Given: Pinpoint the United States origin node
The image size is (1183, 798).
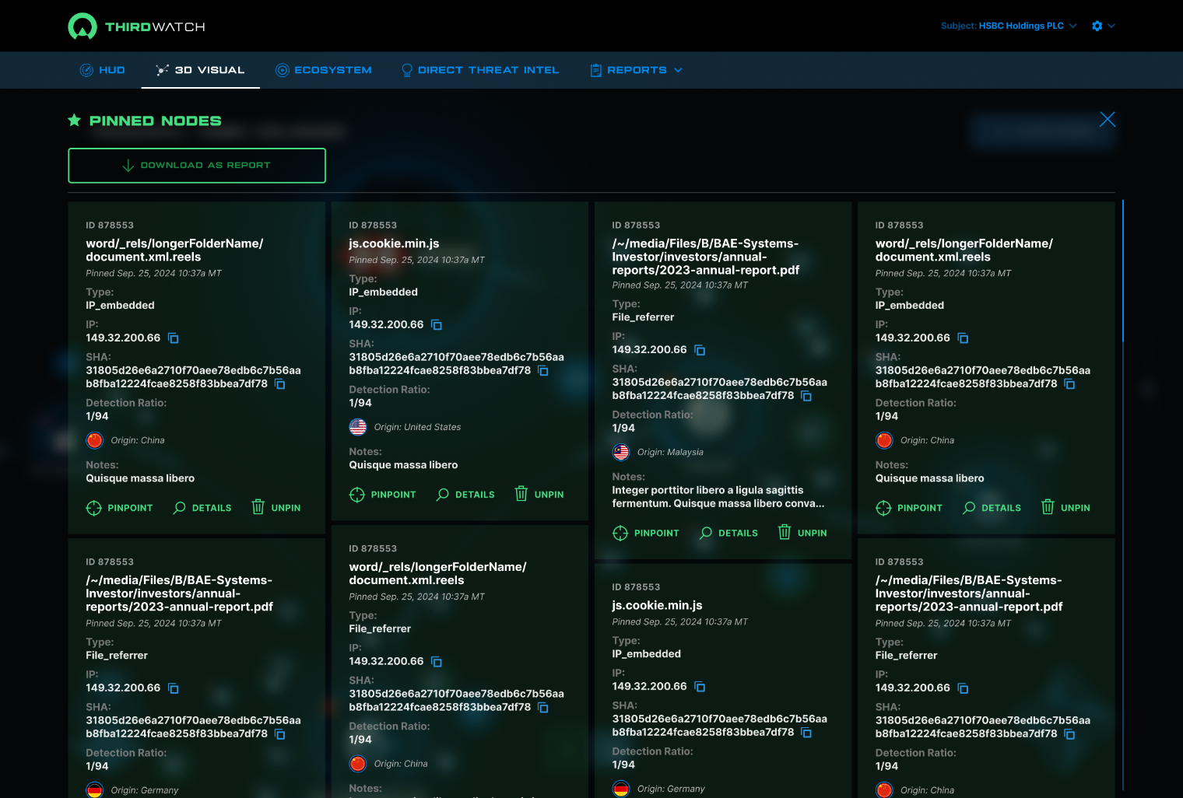Looking at the screenshot, I should (x=383, y=495).
